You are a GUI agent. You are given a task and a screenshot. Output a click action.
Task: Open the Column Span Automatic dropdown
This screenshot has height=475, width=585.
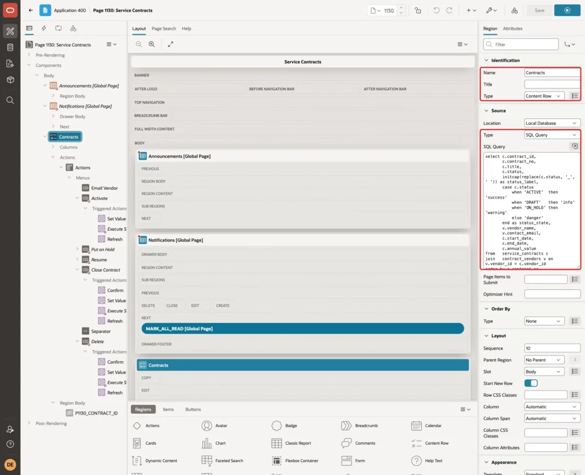click(x=552, y=418)
